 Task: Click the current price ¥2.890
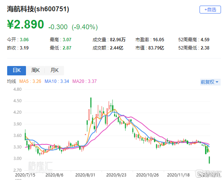(x=26, y=24)
